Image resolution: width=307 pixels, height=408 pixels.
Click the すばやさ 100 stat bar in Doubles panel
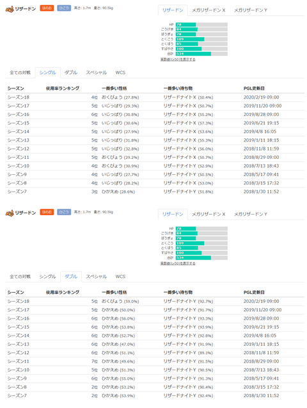point(201,253)
